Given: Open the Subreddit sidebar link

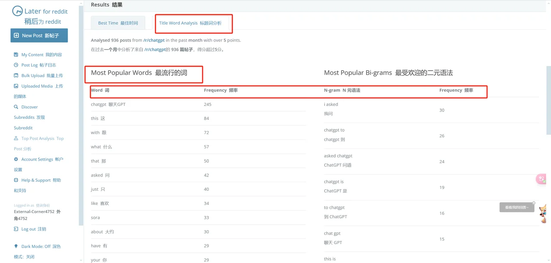Looking at the screenshot, I should 23,128.
